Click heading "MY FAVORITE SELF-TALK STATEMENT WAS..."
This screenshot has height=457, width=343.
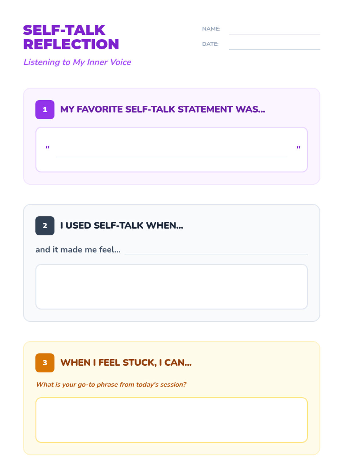(x=163, y=109)
